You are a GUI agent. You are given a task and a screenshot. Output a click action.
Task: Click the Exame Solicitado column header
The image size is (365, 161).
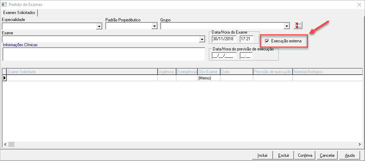(82, 72)
